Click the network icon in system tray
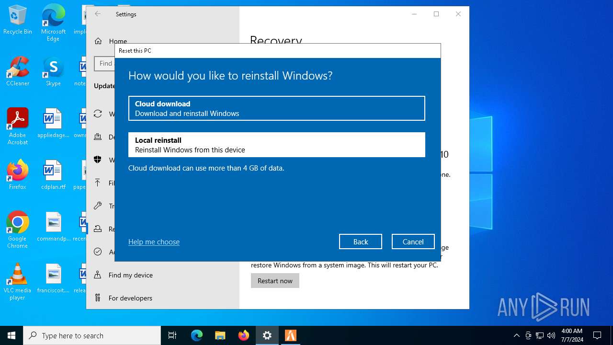613x345 pixels. (540, 335)
